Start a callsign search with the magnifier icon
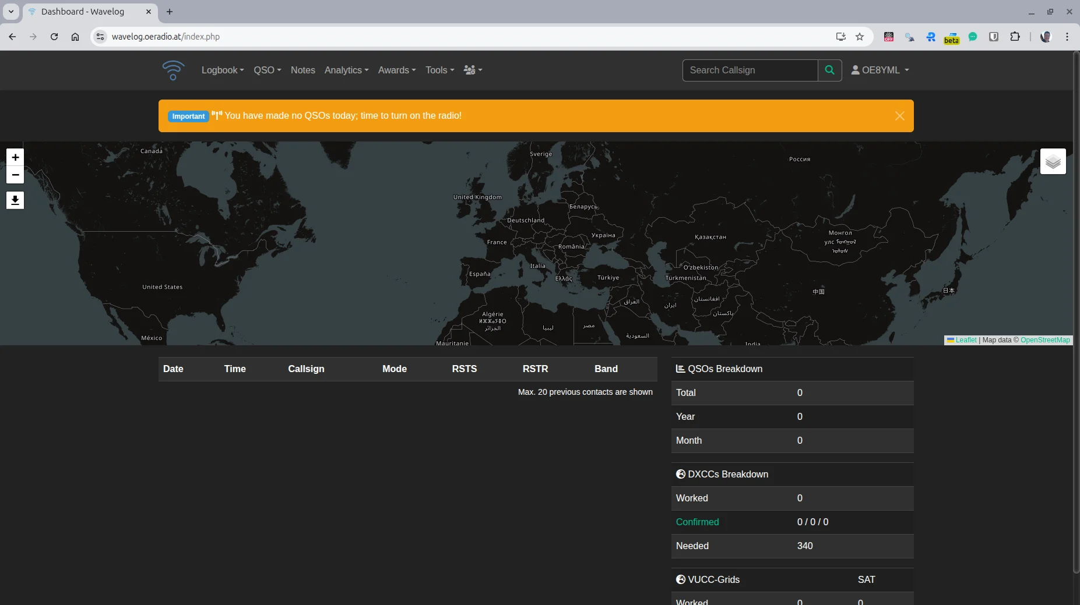The image size is (1080, 605). coord(830,70)
